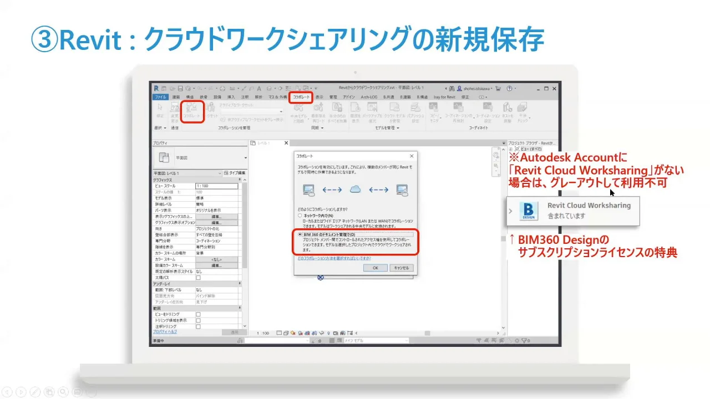The height and width of the screenshot is (399, 710).
Task: Switch to the 表示 ribbon tab
Action: click(319, 97)
